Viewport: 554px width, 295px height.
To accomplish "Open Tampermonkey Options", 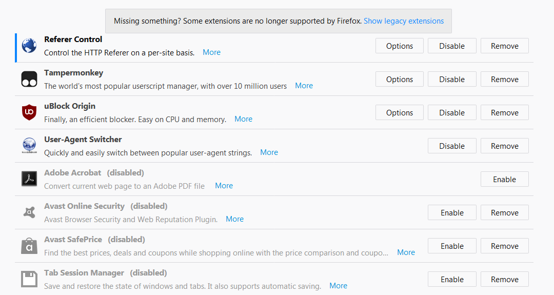I will point(399,80).
